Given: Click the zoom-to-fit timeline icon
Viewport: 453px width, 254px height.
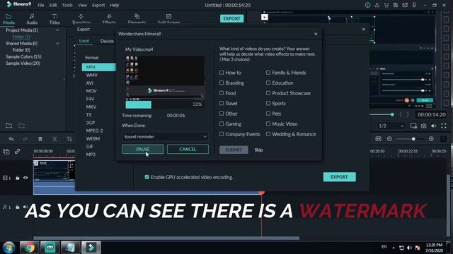Looking at the screenshot, I should [378, 139].
